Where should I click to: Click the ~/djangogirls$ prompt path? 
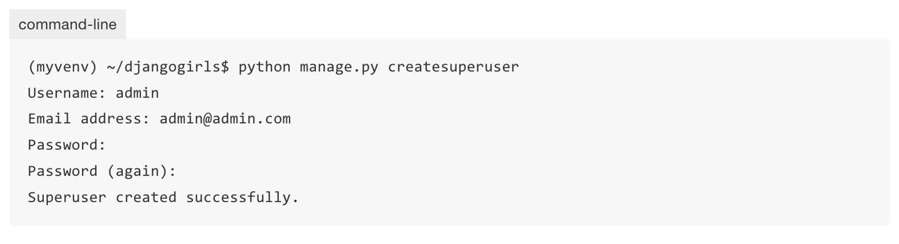[168, 67]
